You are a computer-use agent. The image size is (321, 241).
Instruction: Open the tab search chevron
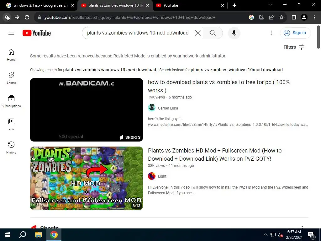click(271, 4)
